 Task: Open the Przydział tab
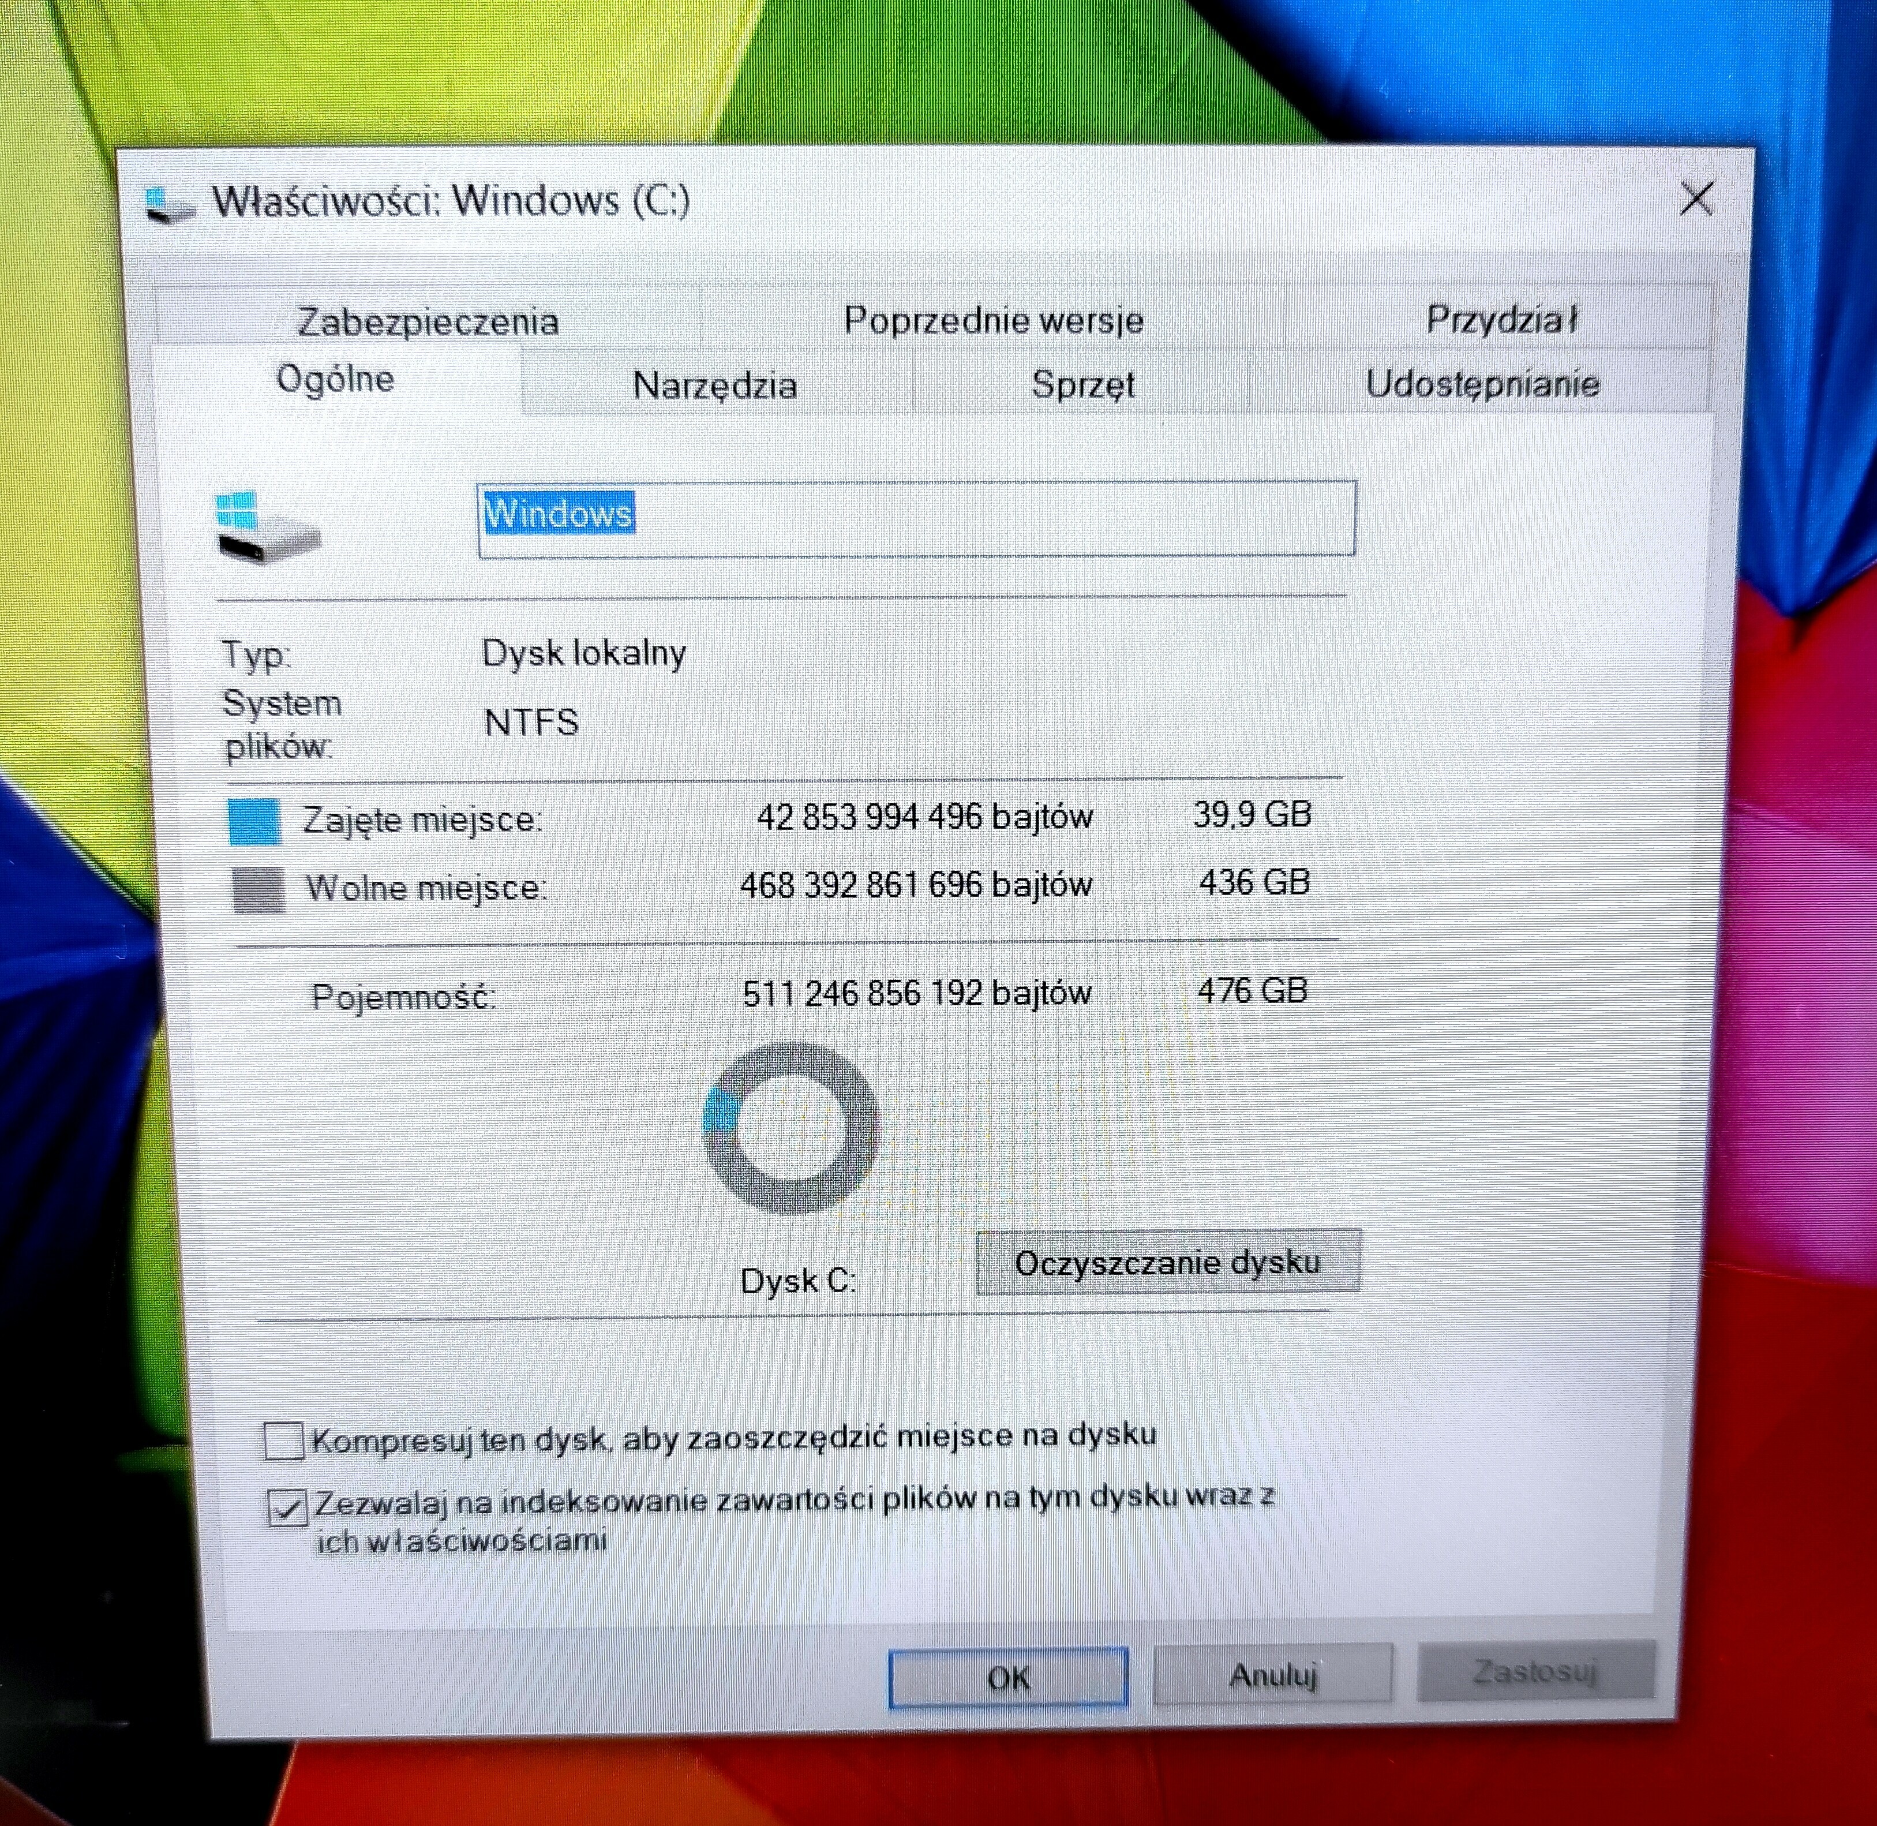tap(1500, 319)
